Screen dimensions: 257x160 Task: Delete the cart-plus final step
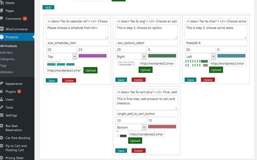click(x=138, y=151)
